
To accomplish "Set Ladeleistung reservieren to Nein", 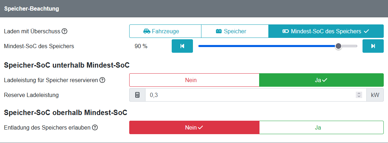I will coord(194,80).
